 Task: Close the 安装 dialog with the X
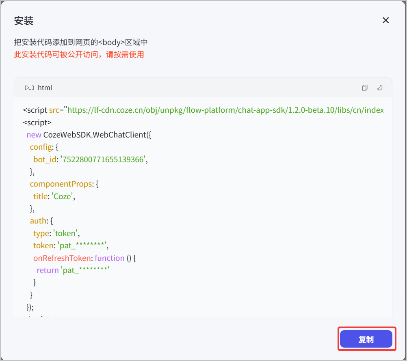385,20
